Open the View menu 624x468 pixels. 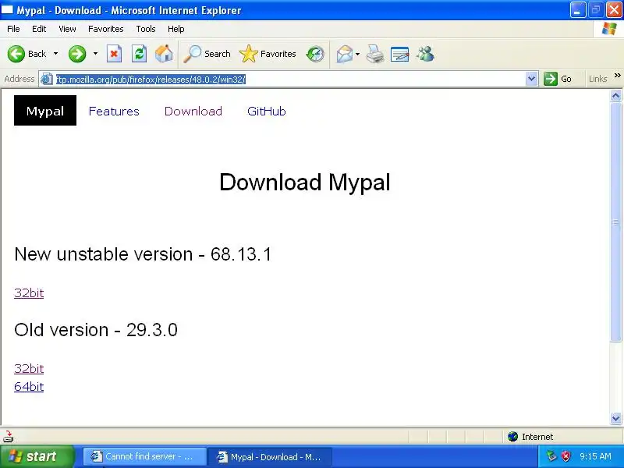(67, 29)
